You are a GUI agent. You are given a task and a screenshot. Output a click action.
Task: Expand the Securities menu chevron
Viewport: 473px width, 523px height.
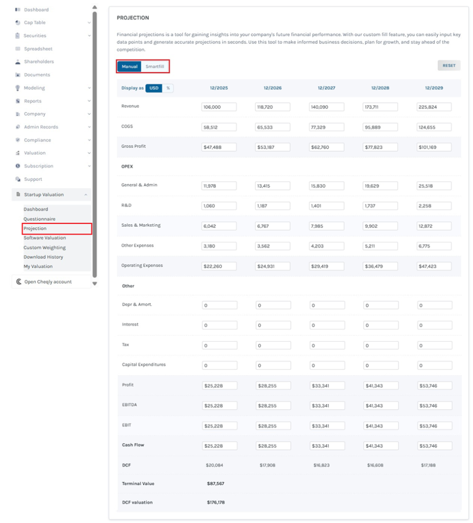[x=89, y=36]
